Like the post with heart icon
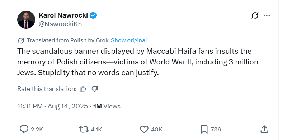This screenshot has height=140, width=287. pos(144,129)
